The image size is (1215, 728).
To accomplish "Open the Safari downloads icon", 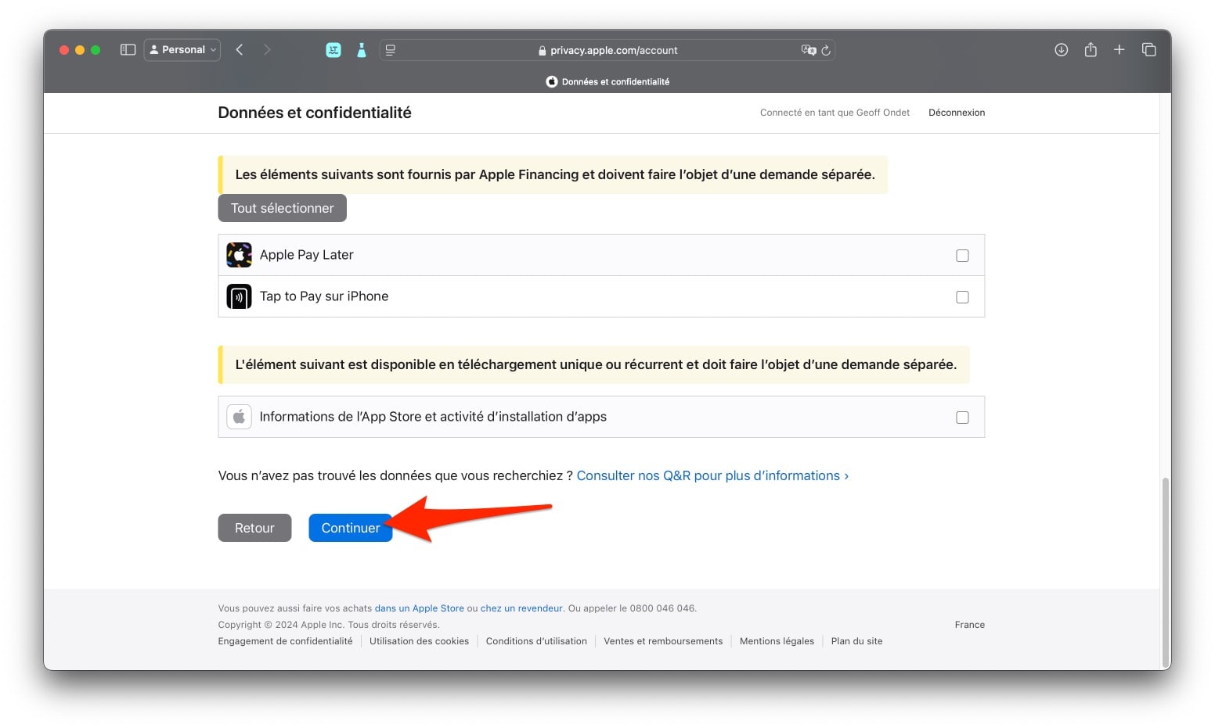I will click(x=1061, y=50).
